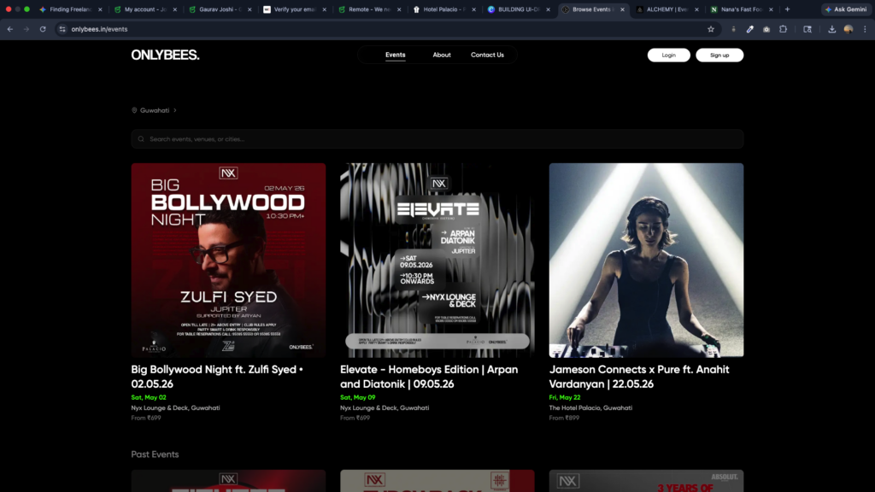875x492 pixels.
Task: Click the Login button
Action: point(668,56)
